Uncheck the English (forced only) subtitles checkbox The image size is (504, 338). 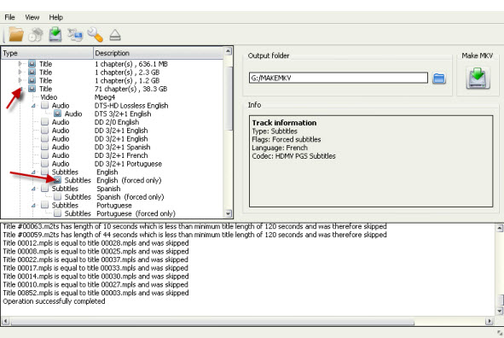pos(57,180)
